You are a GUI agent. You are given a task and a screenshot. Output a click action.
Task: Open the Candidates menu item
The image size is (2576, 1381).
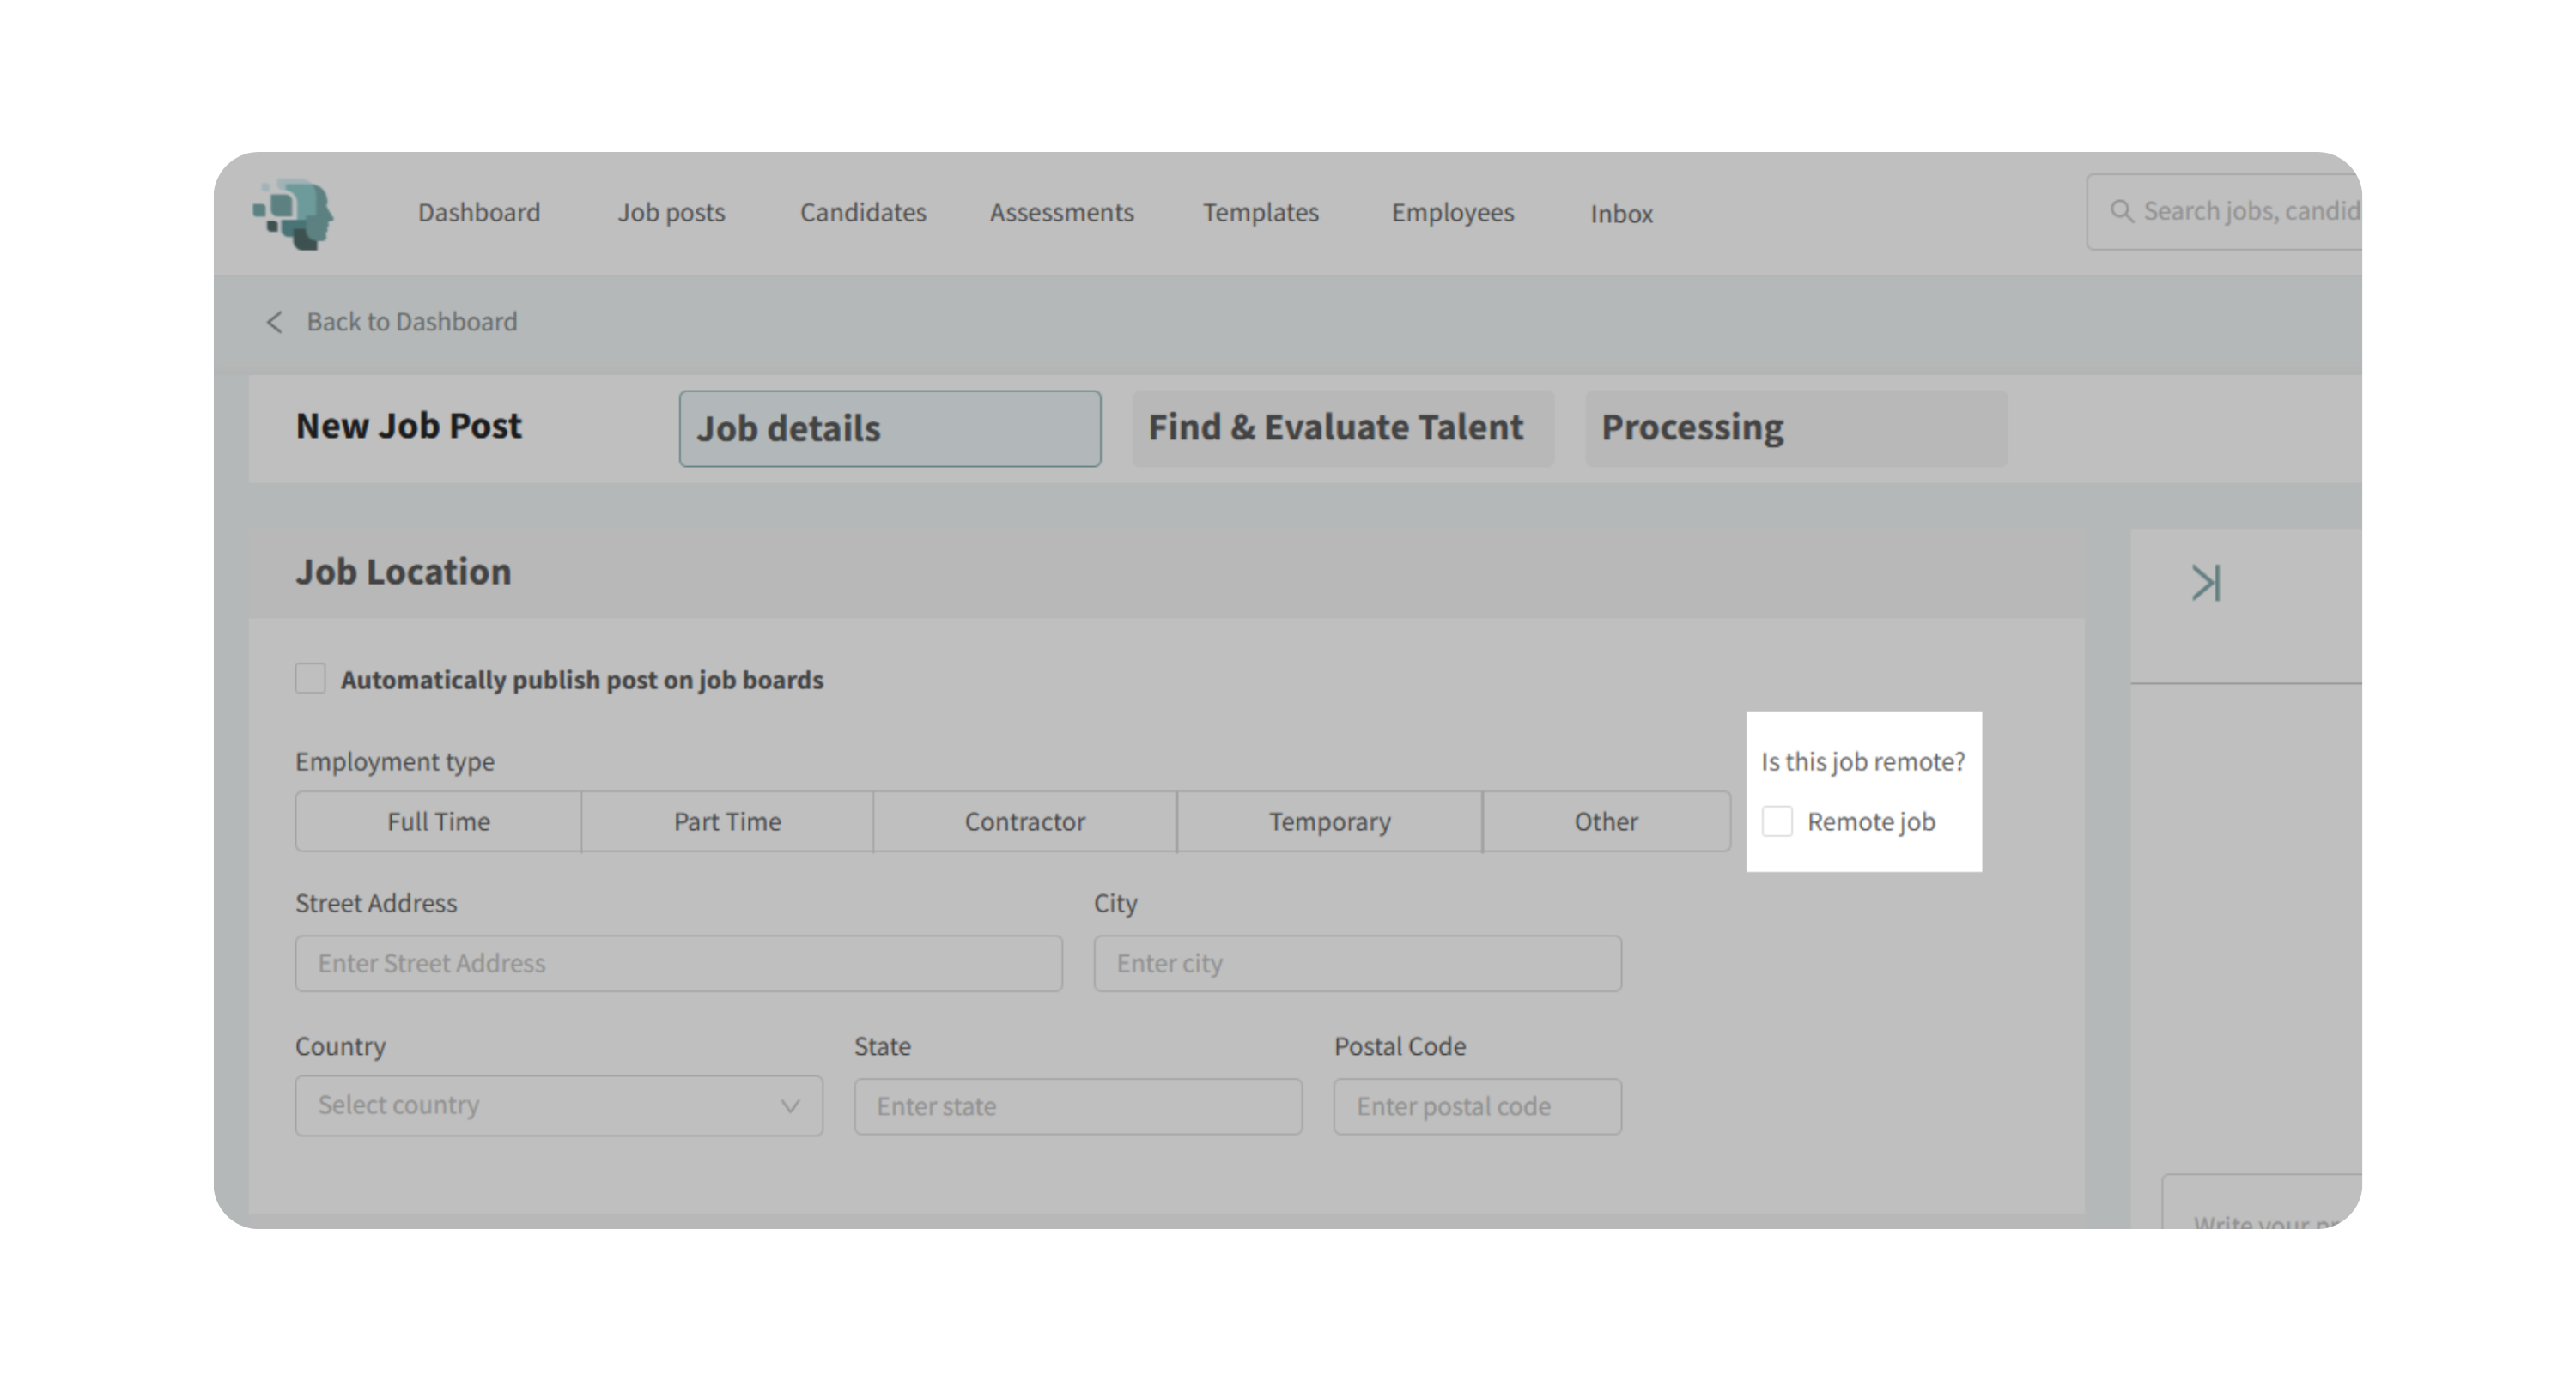tap(863, 213)
